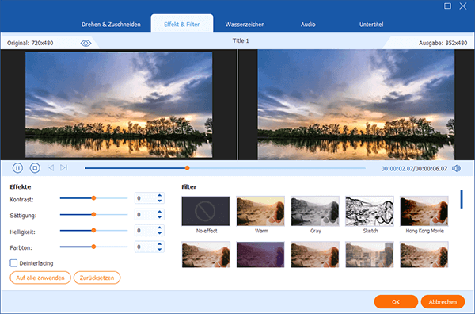Apply the Hong Kong Movie filter
The height and width of the screenshot is (314, 475).
click(x=424, y=211)
